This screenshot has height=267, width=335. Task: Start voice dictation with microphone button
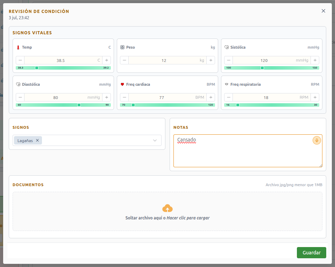tap(316, 140)
